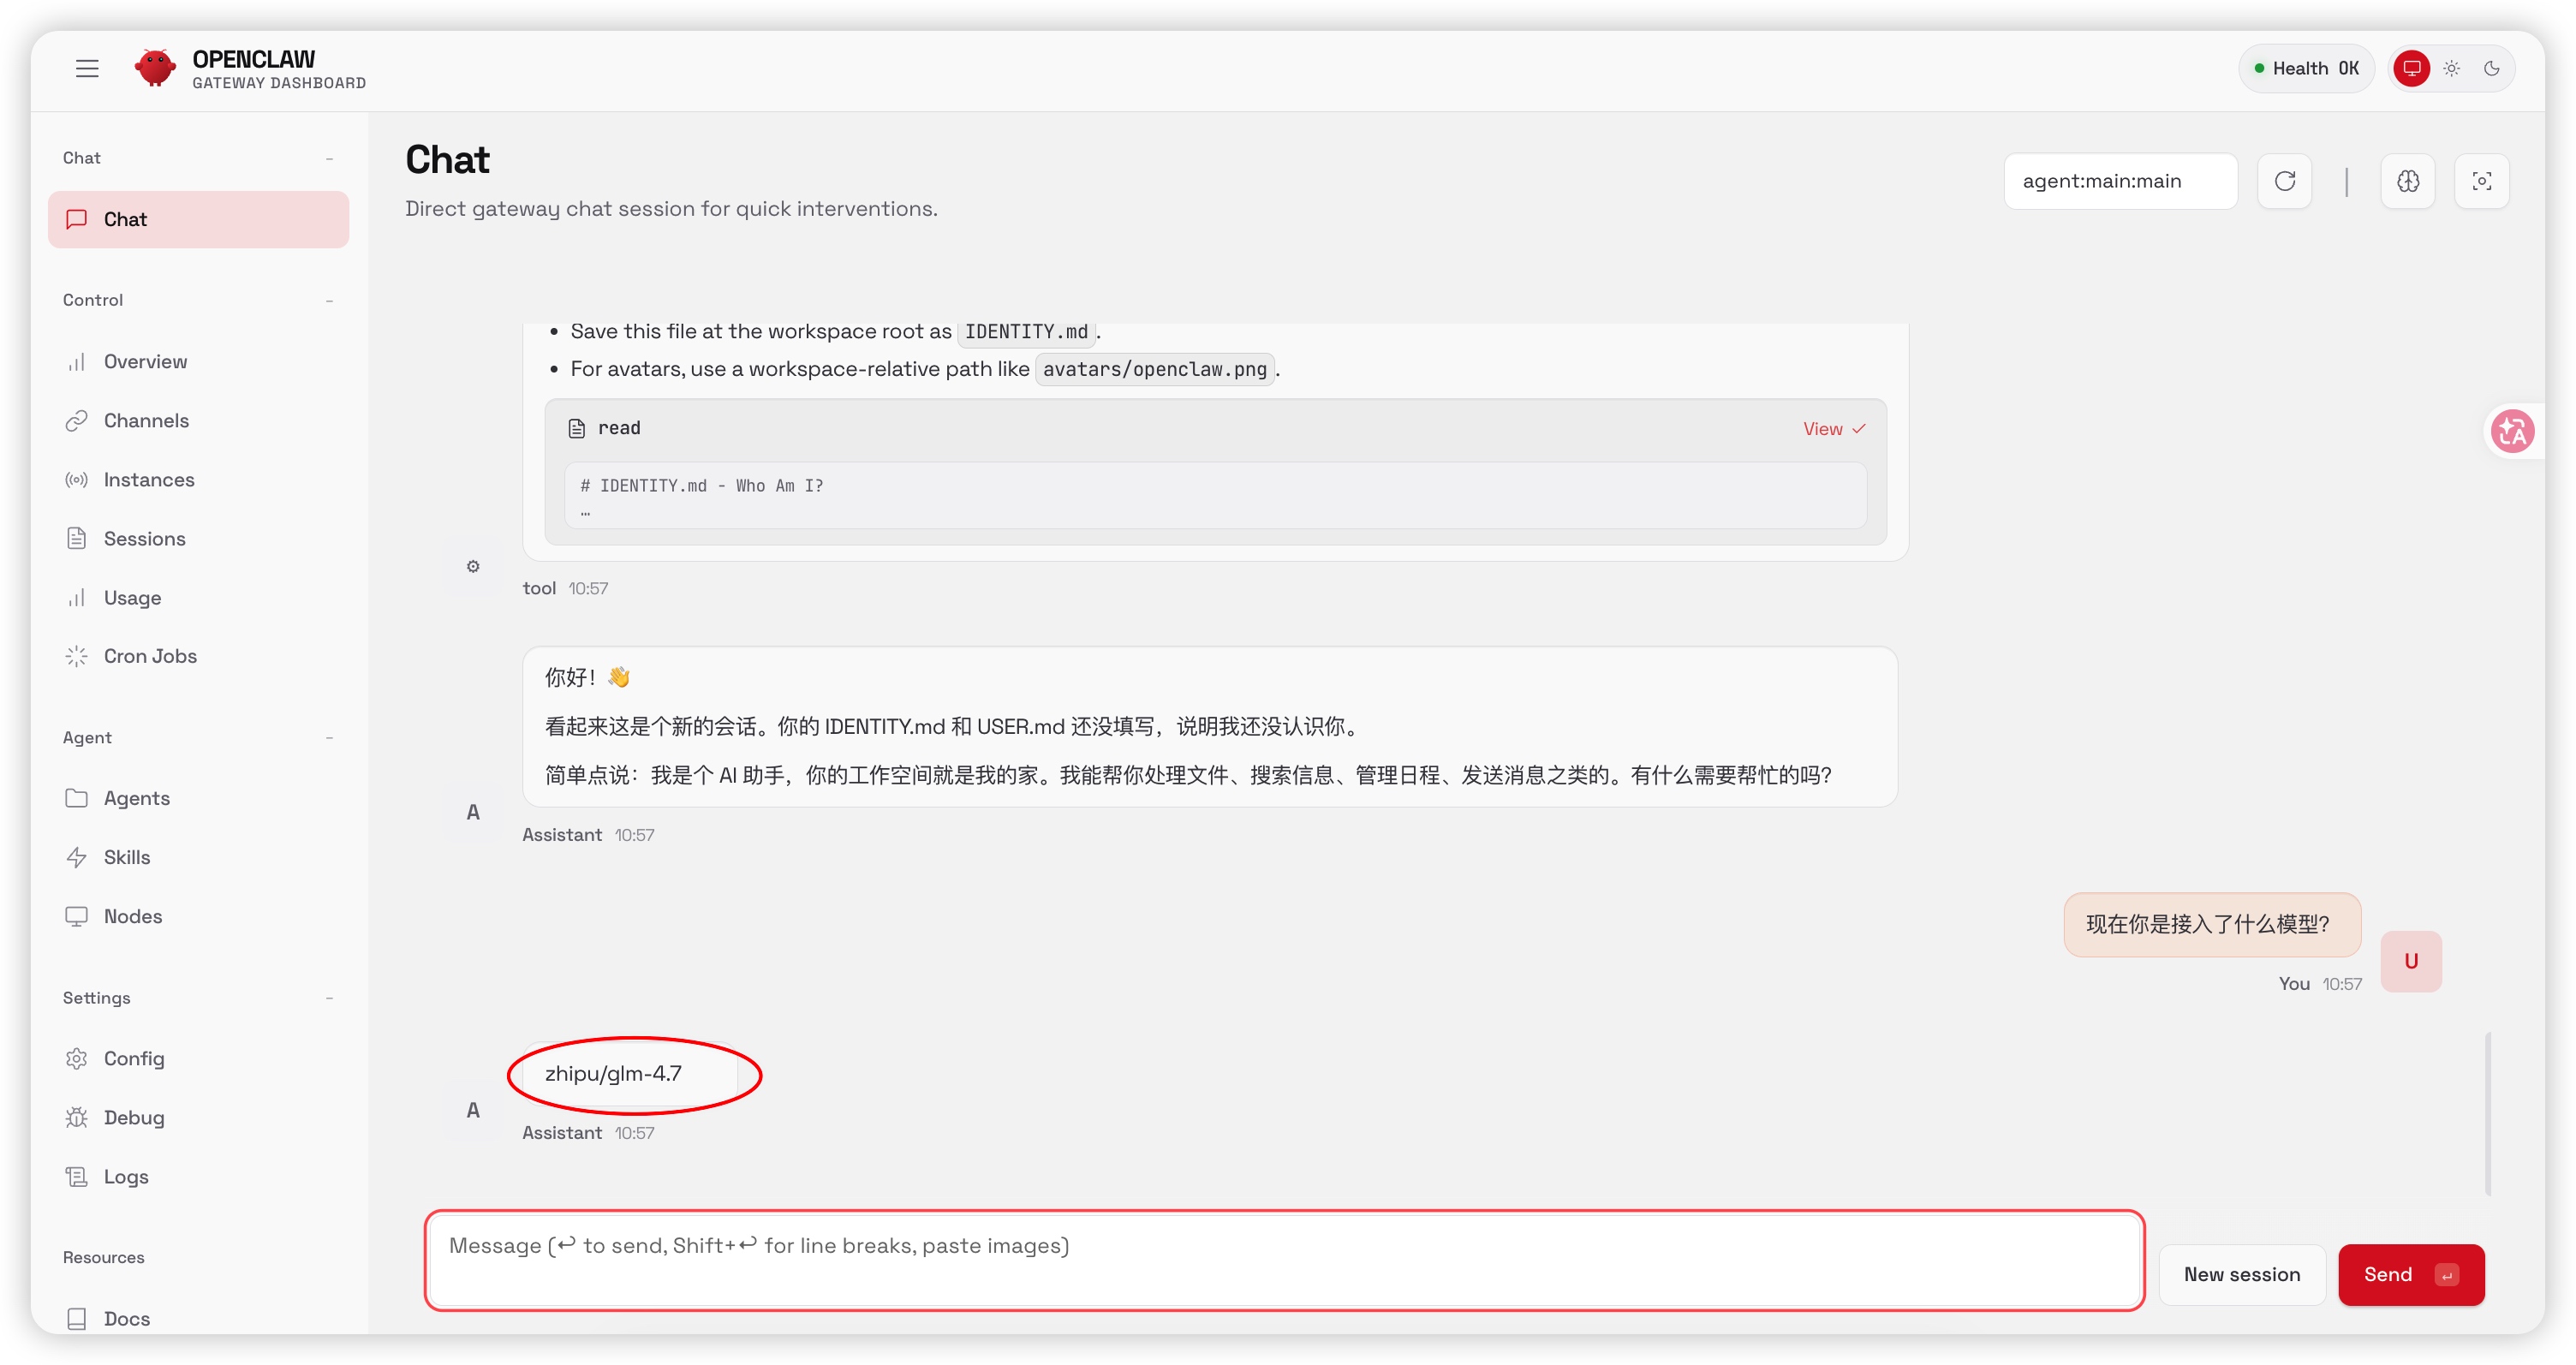Viewport: 2576px width, 1365px height.
Task: Click the pink translate floating icon
Action: click(2512, 432)
